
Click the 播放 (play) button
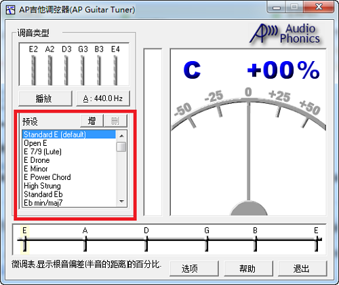pos(45,98)
